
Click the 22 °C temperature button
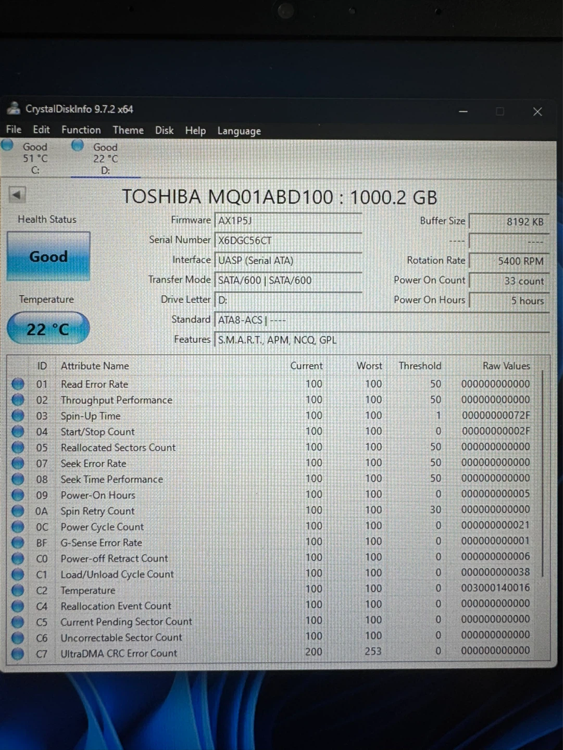pos(48,329)
